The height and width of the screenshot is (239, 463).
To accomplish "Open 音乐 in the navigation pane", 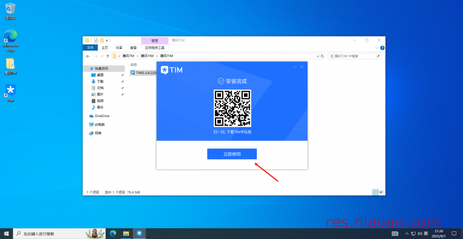I will [100, 108].
